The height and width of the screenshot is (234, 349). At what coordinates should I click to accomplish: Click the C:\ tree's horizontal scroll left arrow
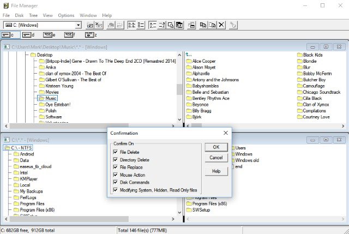(6, 219)
